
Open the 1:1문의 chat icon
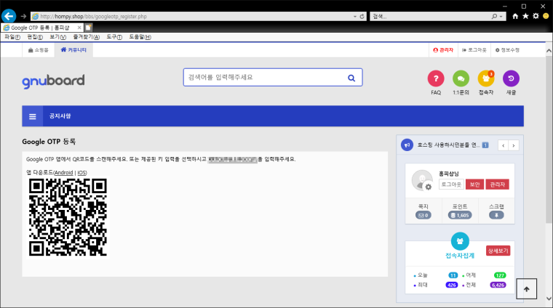(461, 78)
